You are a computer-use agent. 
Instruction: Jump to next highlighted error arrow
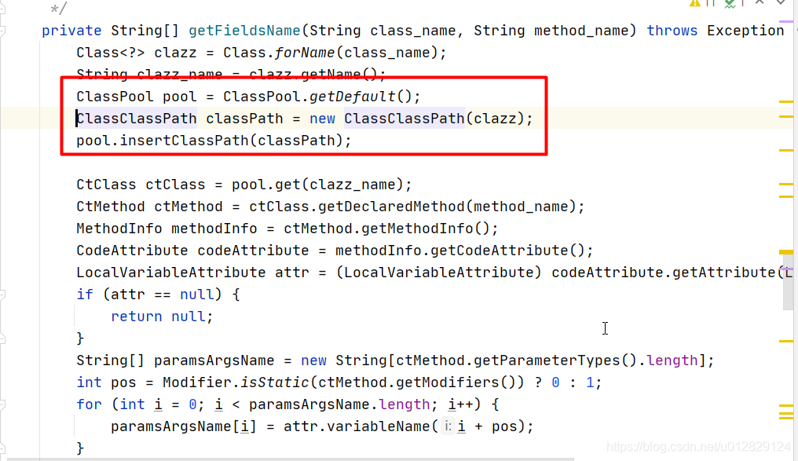(780, 2)
